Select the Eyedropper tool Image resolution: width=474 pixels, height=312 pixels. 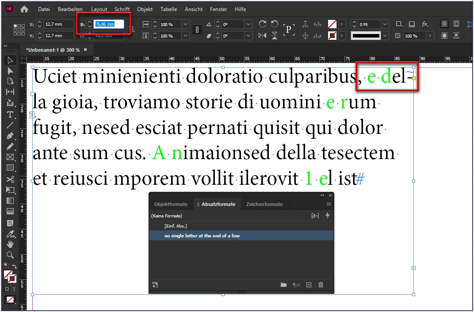pos(10,234)
